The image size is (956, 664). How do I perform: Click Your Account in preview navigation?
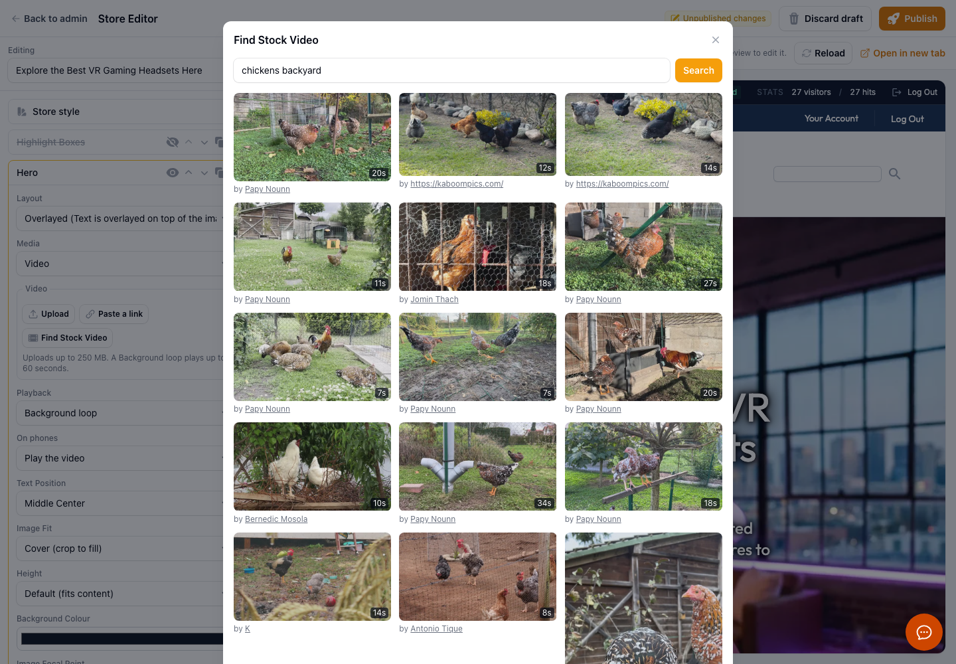(831, 119)
